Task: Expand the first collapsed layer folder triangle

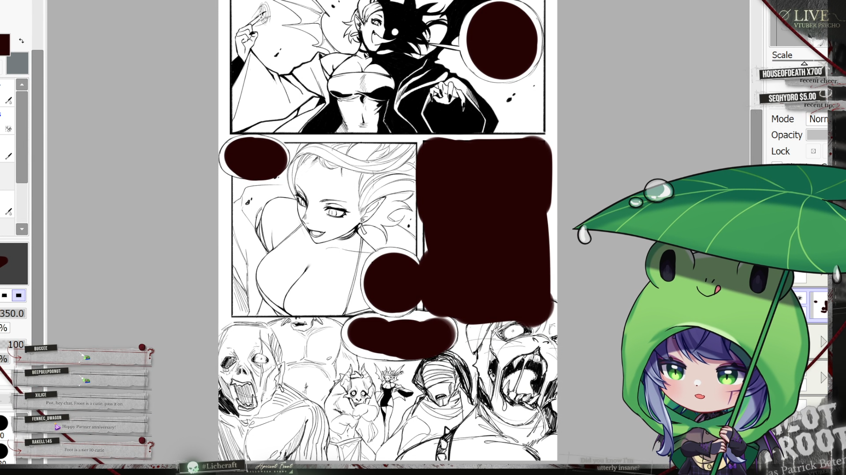Action: (x=823, y=341)
